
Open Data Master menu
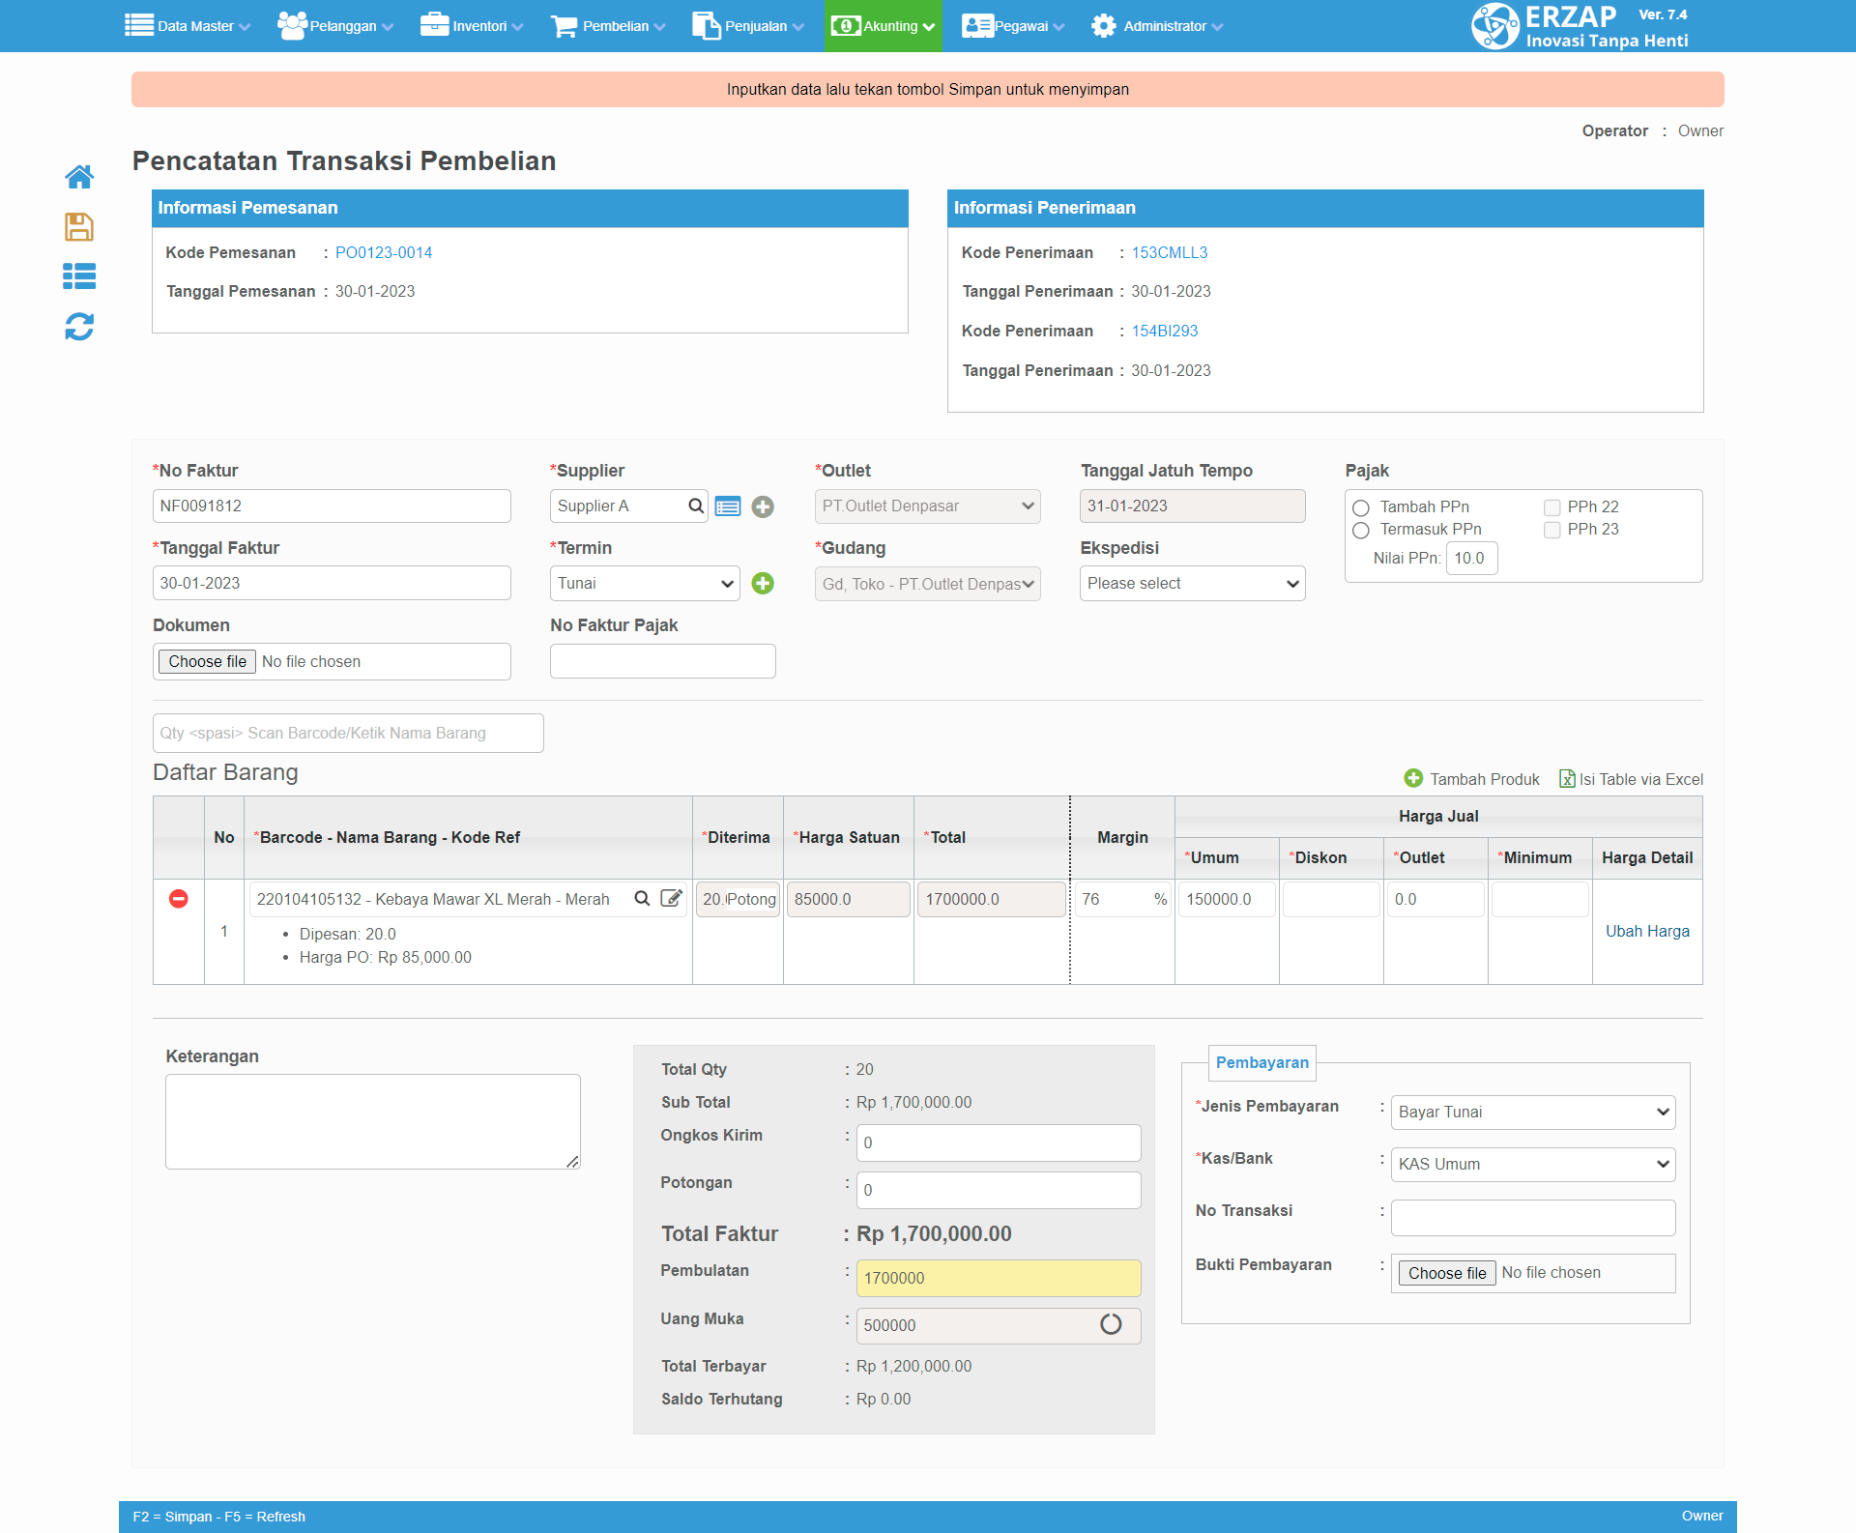[188, 26]
